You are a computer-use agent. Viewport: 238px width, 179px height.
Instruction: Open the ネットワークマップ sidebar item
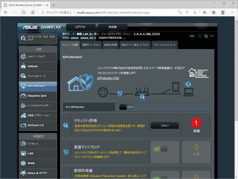click(38, 57)
